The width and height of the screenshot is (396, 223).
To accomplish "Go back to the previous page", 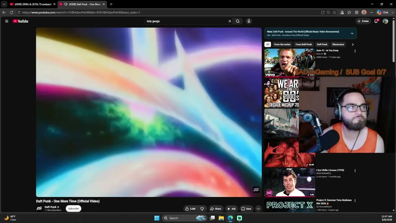I will tap(4, 12).
